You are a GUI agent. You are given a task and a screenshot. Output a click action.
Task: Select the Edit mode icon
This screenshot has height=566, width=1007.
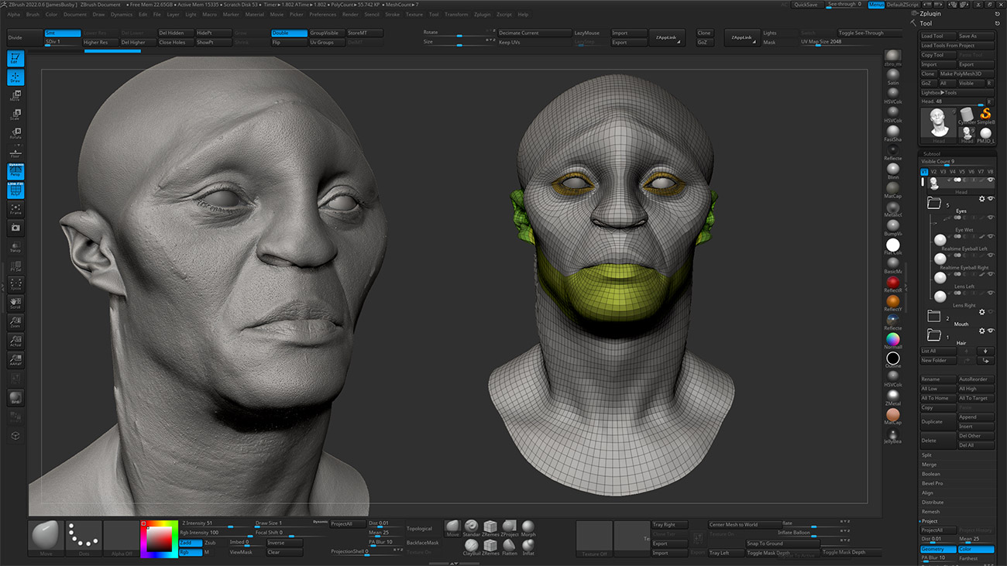tap(15, 58)
